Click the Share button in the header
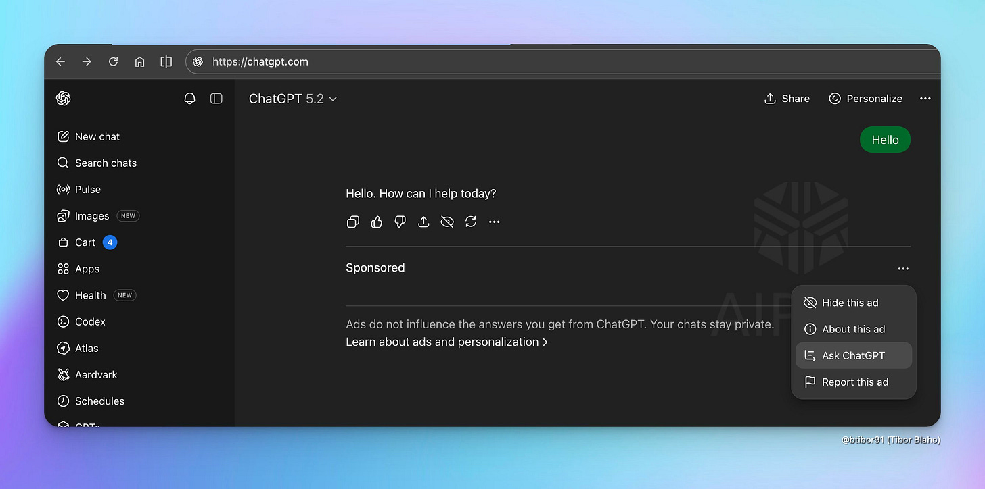The height and width of the screenshot is (489, 985). pyautogui.click(x=787, y=99)
